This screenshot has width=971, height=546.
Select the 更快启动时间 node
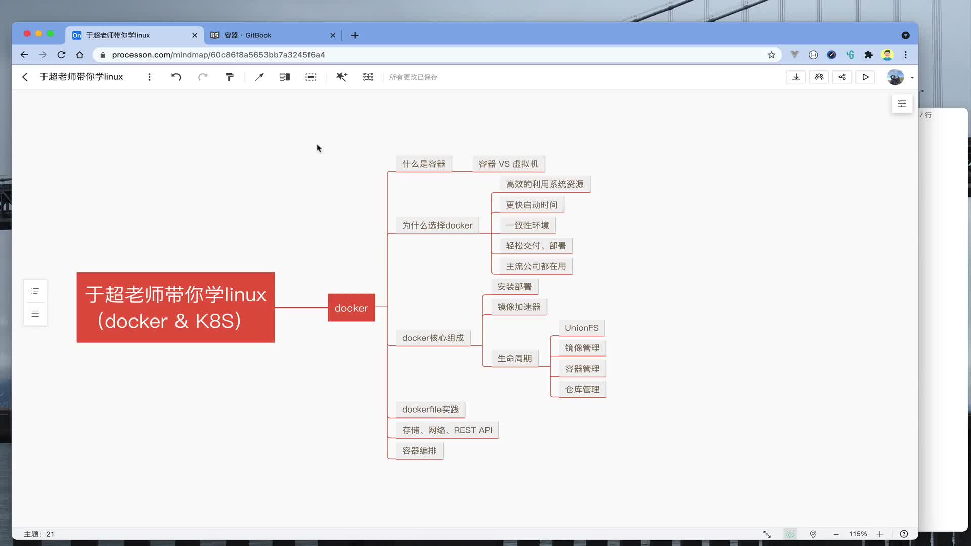point(532,205)
